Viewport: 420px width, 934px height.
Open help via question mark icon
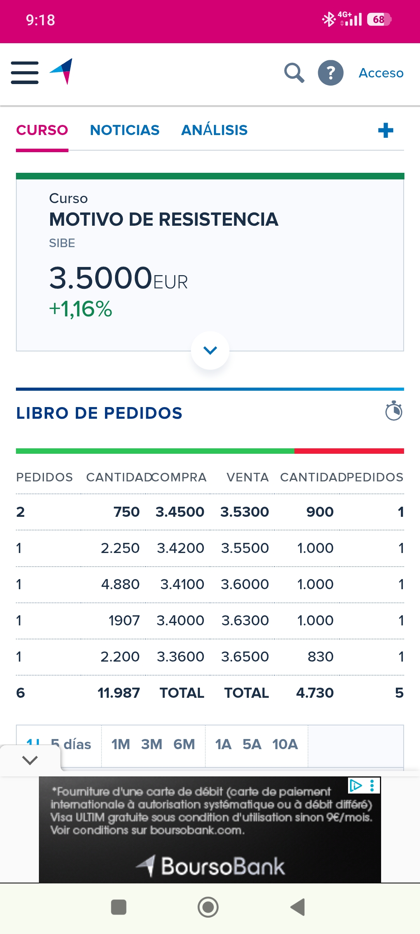(x=331, y=73)
